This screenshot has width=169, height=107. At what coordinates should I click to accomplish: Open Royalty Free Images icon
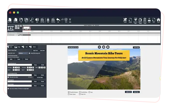pyautogui.click(x=135, y=20)
